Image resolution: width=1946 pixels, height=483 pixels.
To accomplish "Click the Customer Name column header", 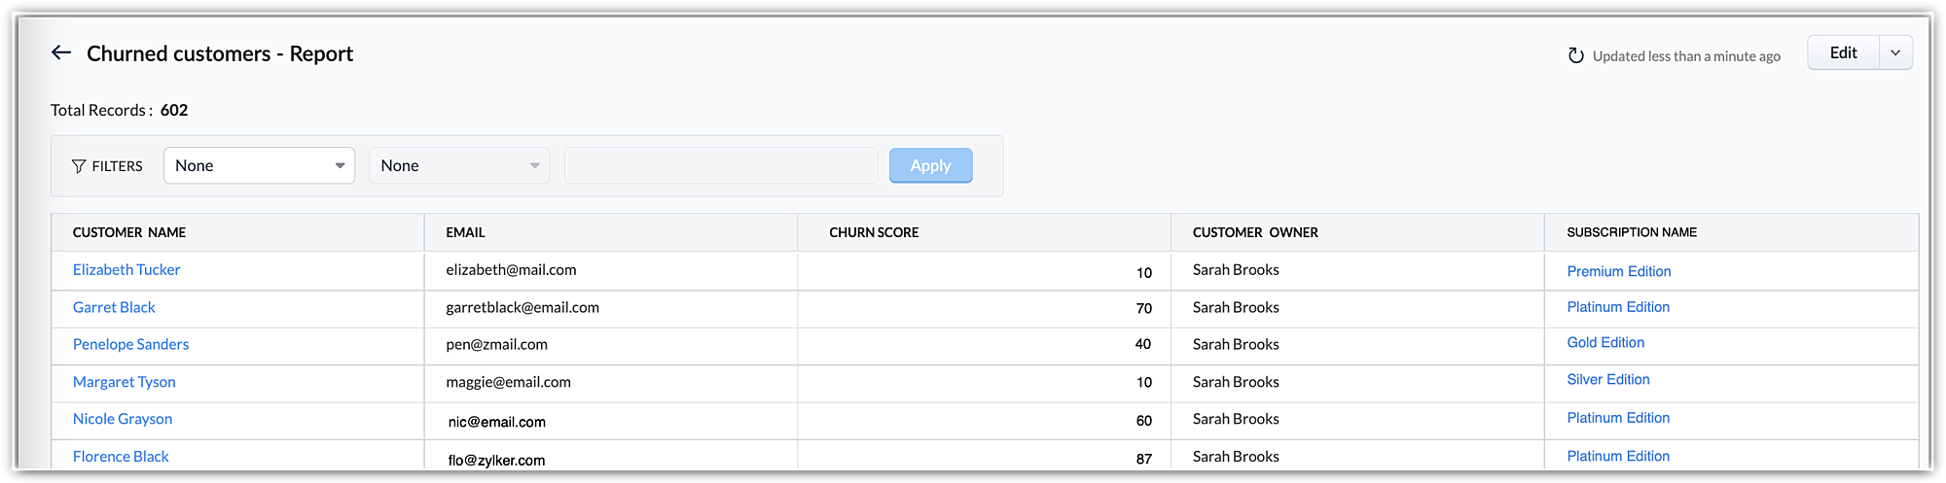I will pyautogui.click(x=129, y=232).
